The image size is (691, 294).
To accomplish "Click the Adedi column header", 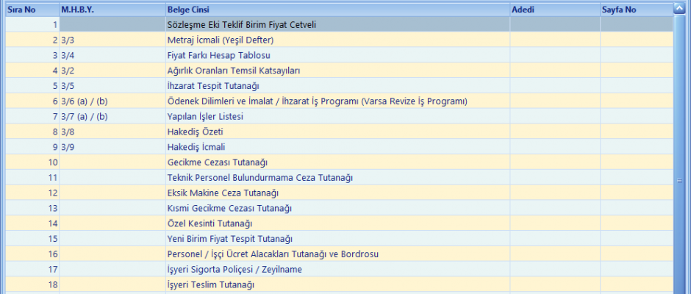I will pyautogui.click(x=554, y=10).
